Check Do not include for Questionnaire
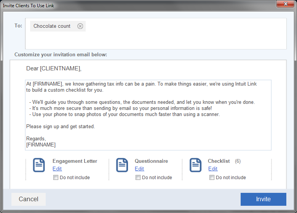This screenshot has width=297, height=213. point(138,178)
